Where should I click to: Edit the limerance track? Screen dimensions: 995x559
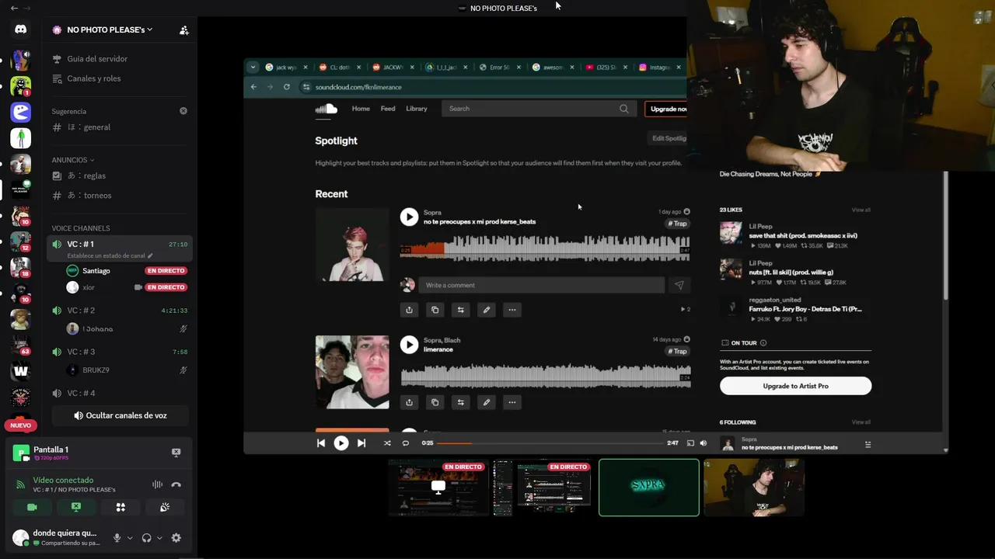486,402
